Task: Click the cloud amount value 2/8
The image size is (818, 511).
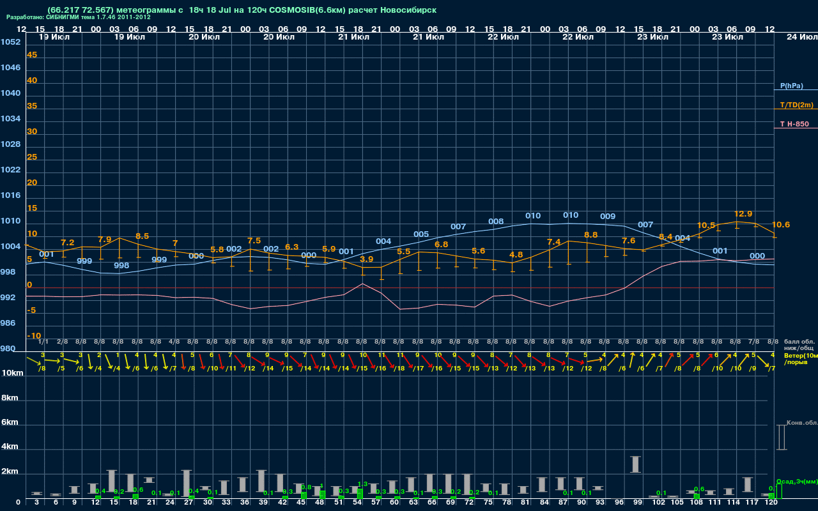Action: 62,342
